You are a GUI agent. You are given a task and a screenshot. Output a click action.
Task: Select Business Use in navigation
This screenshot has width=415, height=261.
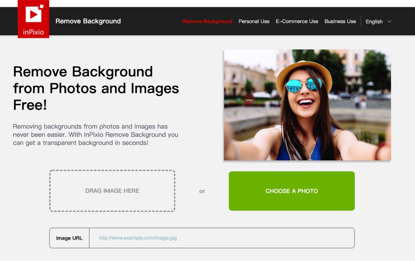(x=340, y=21)
